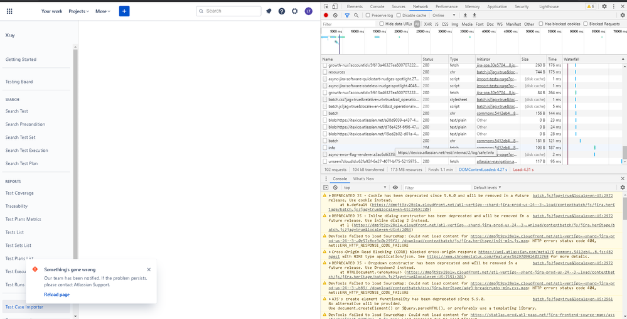Switch to the Performance tab

pyautogui.click(x=447, y=6)
